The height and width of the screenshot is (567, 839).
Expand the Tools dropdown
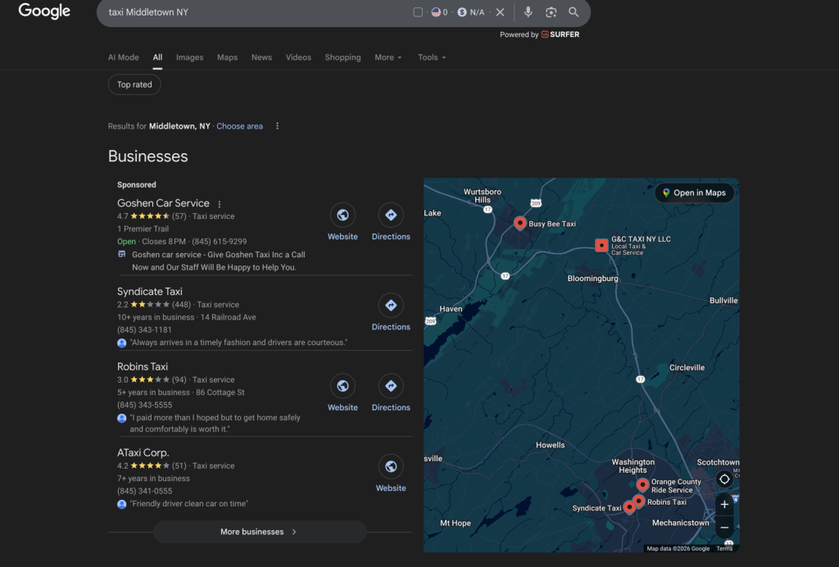pos(431,57)
